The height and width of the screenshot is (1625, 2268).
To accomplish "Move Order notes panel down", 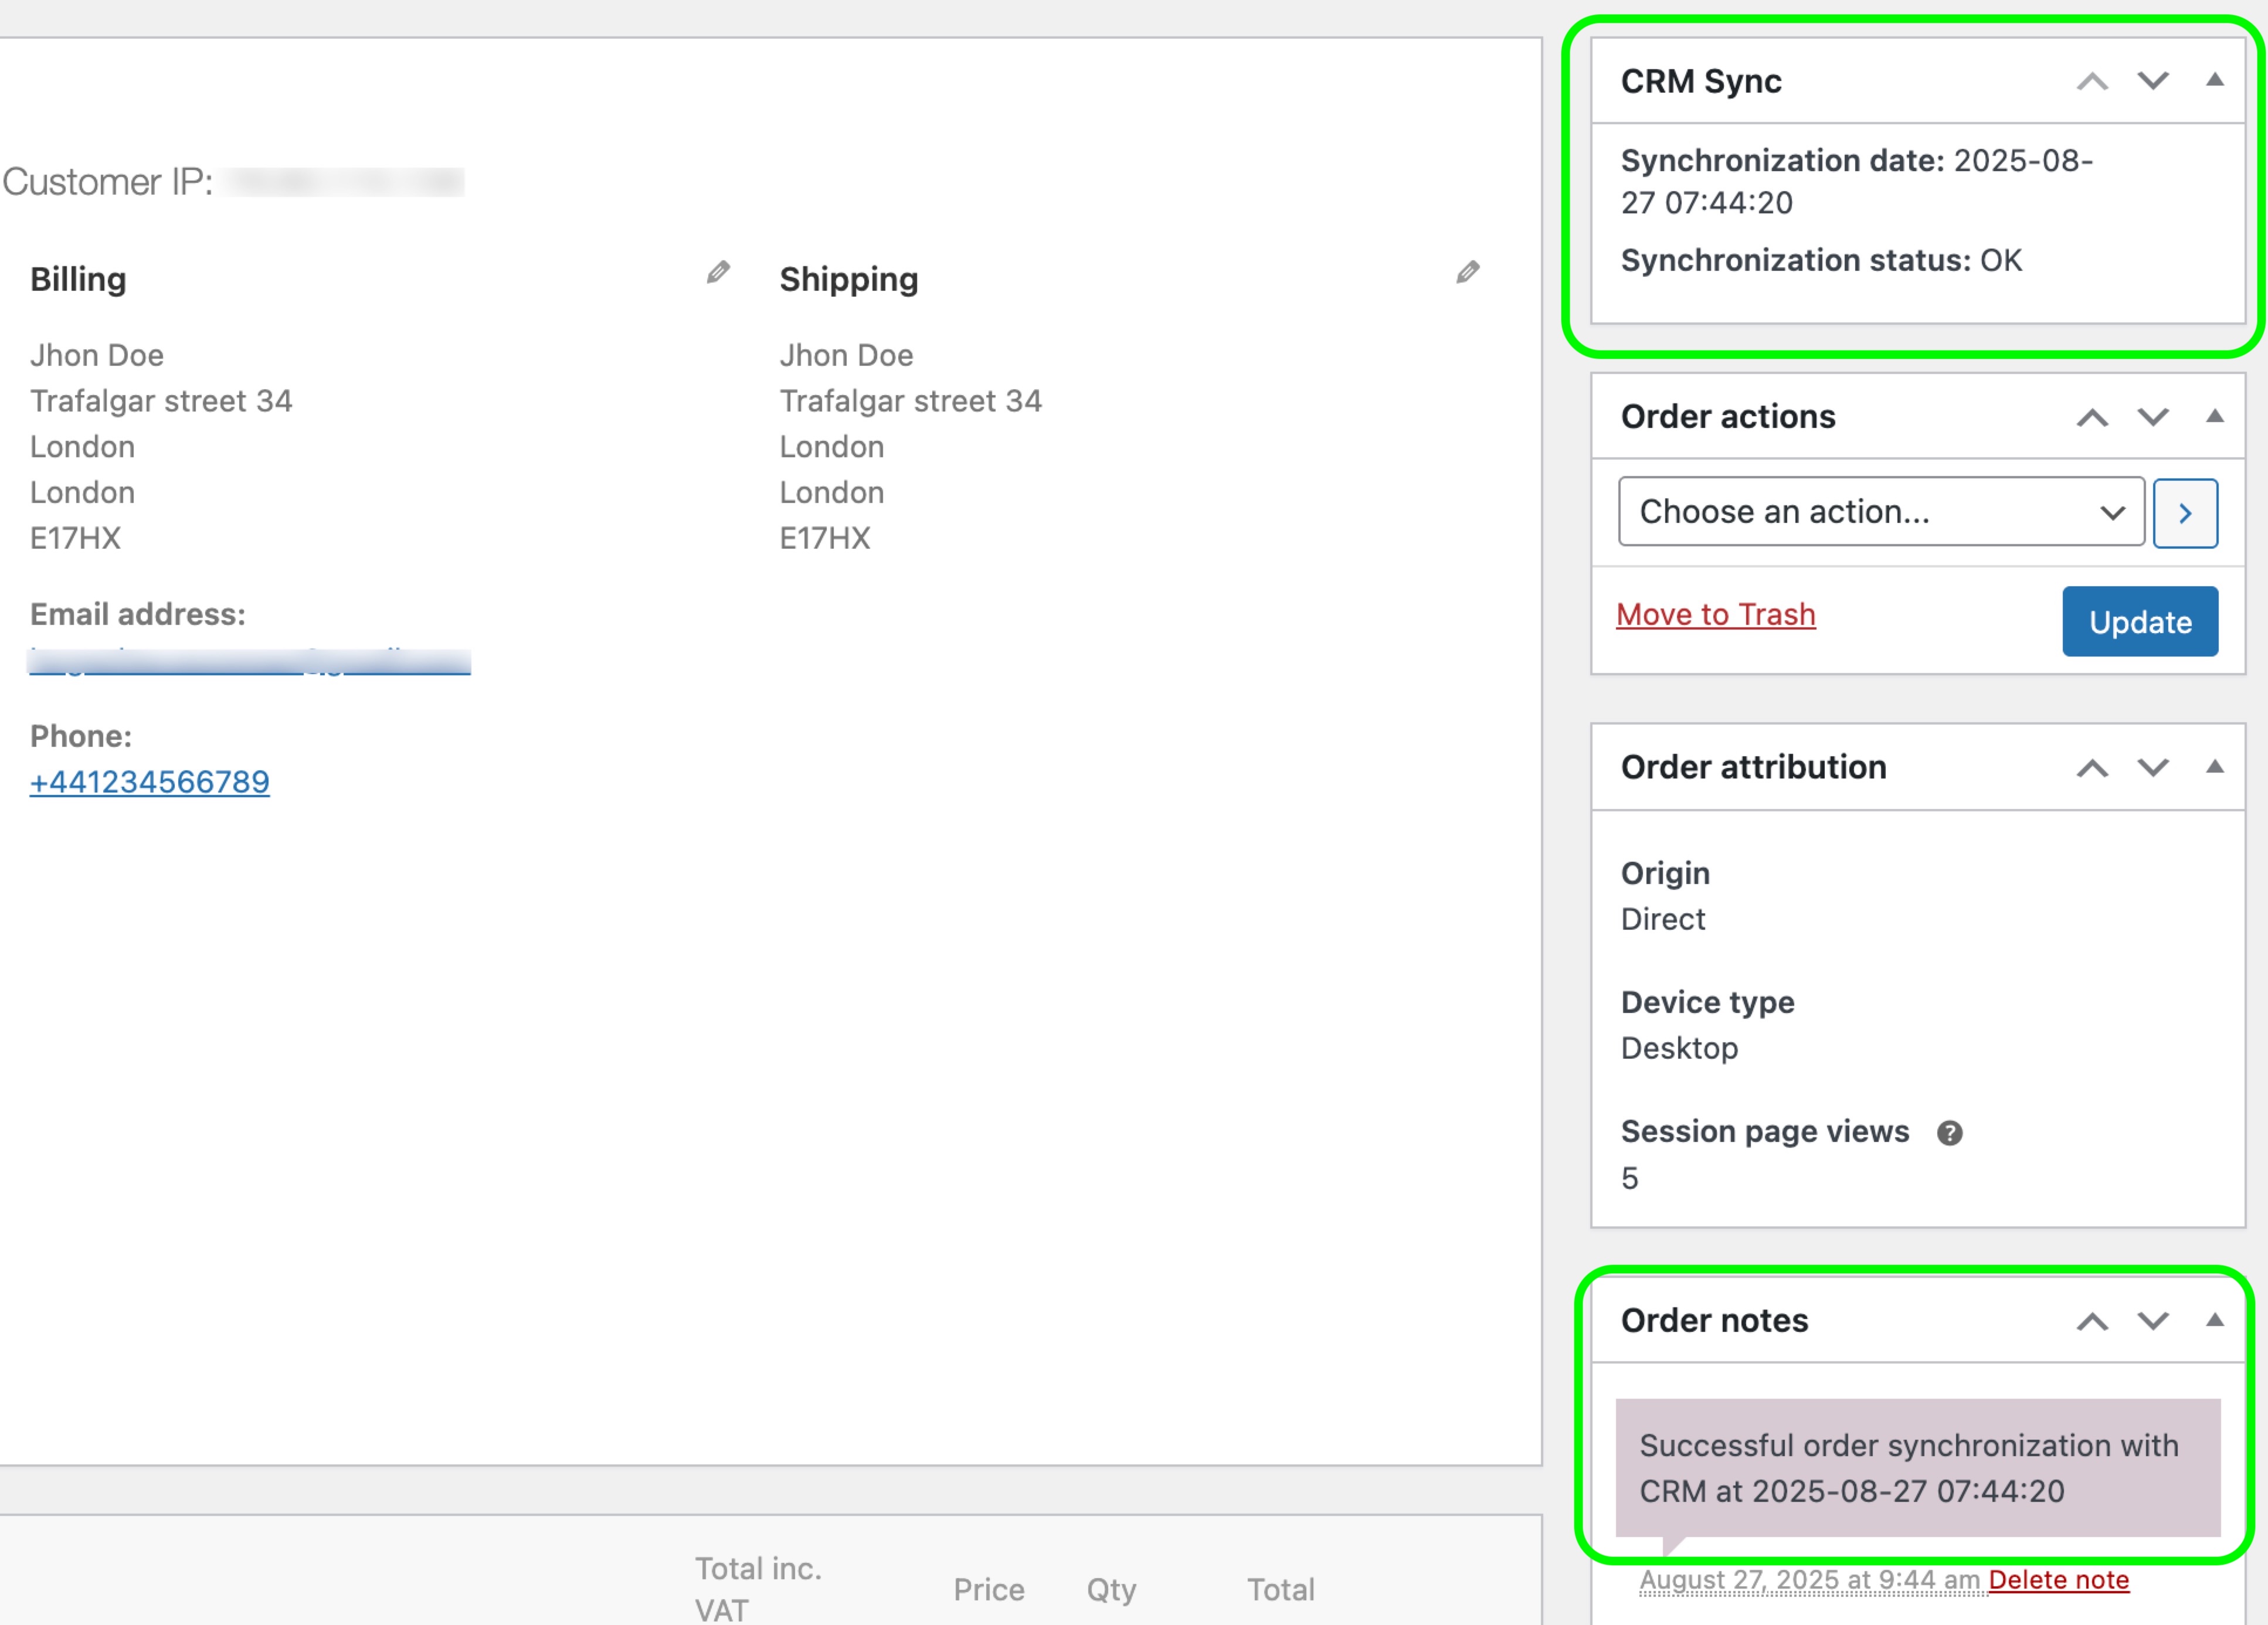I will coord(2153,1321).
